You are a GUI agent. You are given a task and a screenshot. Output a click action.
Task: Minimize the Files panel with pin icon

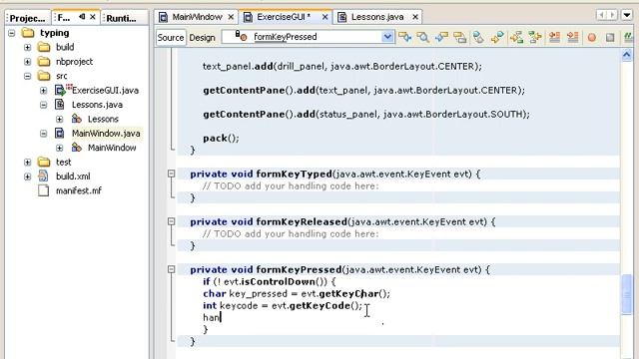coord(82,17)
